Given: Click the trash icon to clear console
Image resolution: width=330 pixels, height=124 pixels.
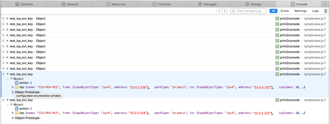Looking at the screenshot, I should pos(326,11).
